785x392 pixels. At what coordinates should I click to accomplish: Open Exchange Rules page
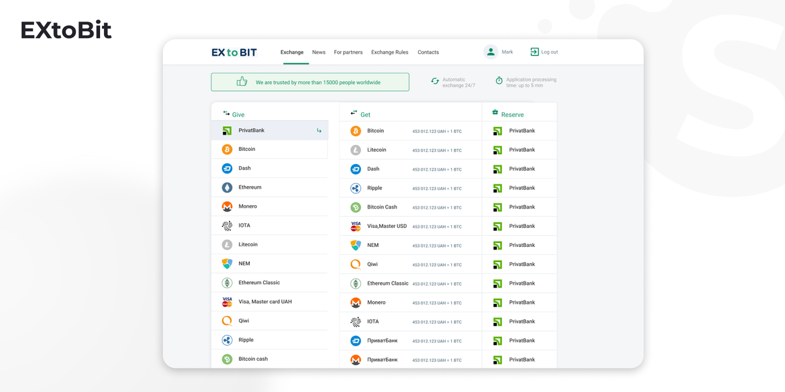point(390,52)
